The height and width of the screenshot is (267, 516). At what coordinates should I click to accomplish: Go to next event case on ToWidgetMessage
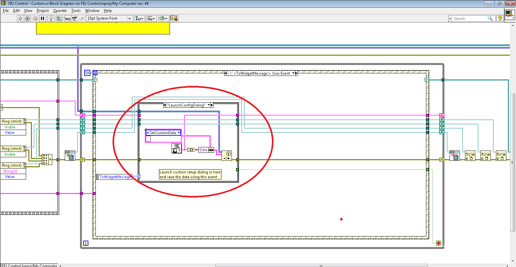click(296, 73)
